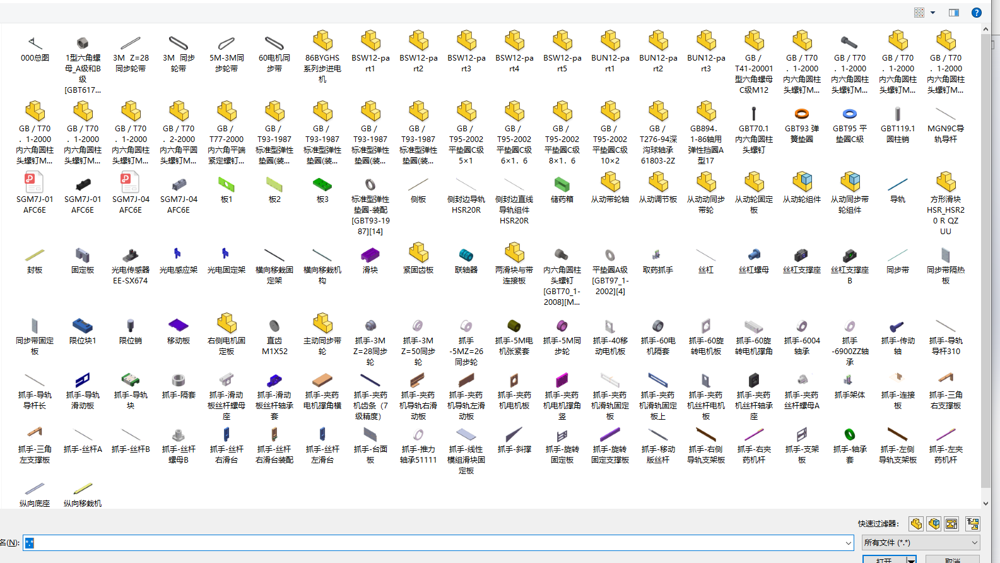Open the 所有文件 (*.*) file type dropdown
Viewport: 1000px width, 563px height.
point(921,543)
